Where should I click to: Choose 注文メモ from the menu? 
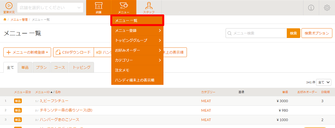pos(138,70)
